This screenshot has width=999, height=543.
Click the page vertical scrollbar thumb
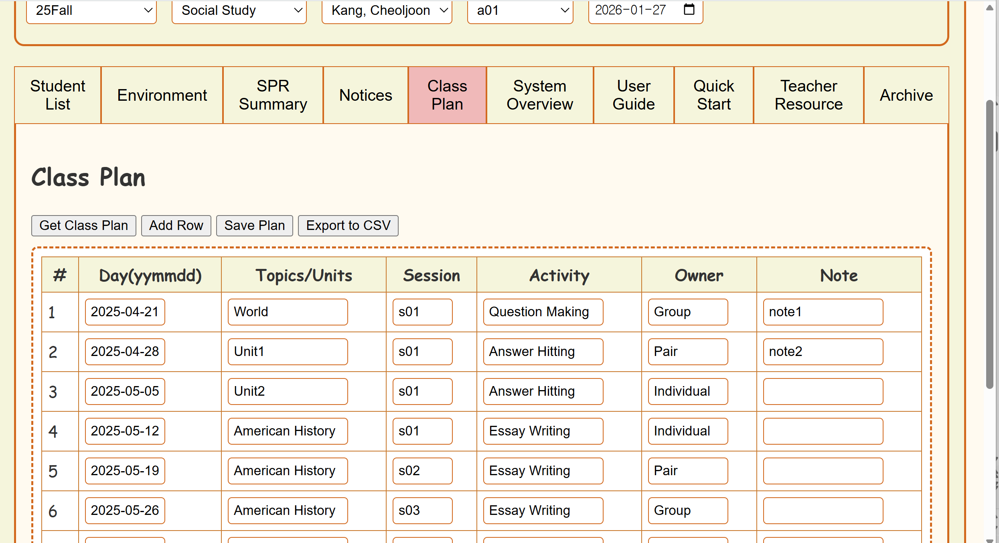[990, 245]
